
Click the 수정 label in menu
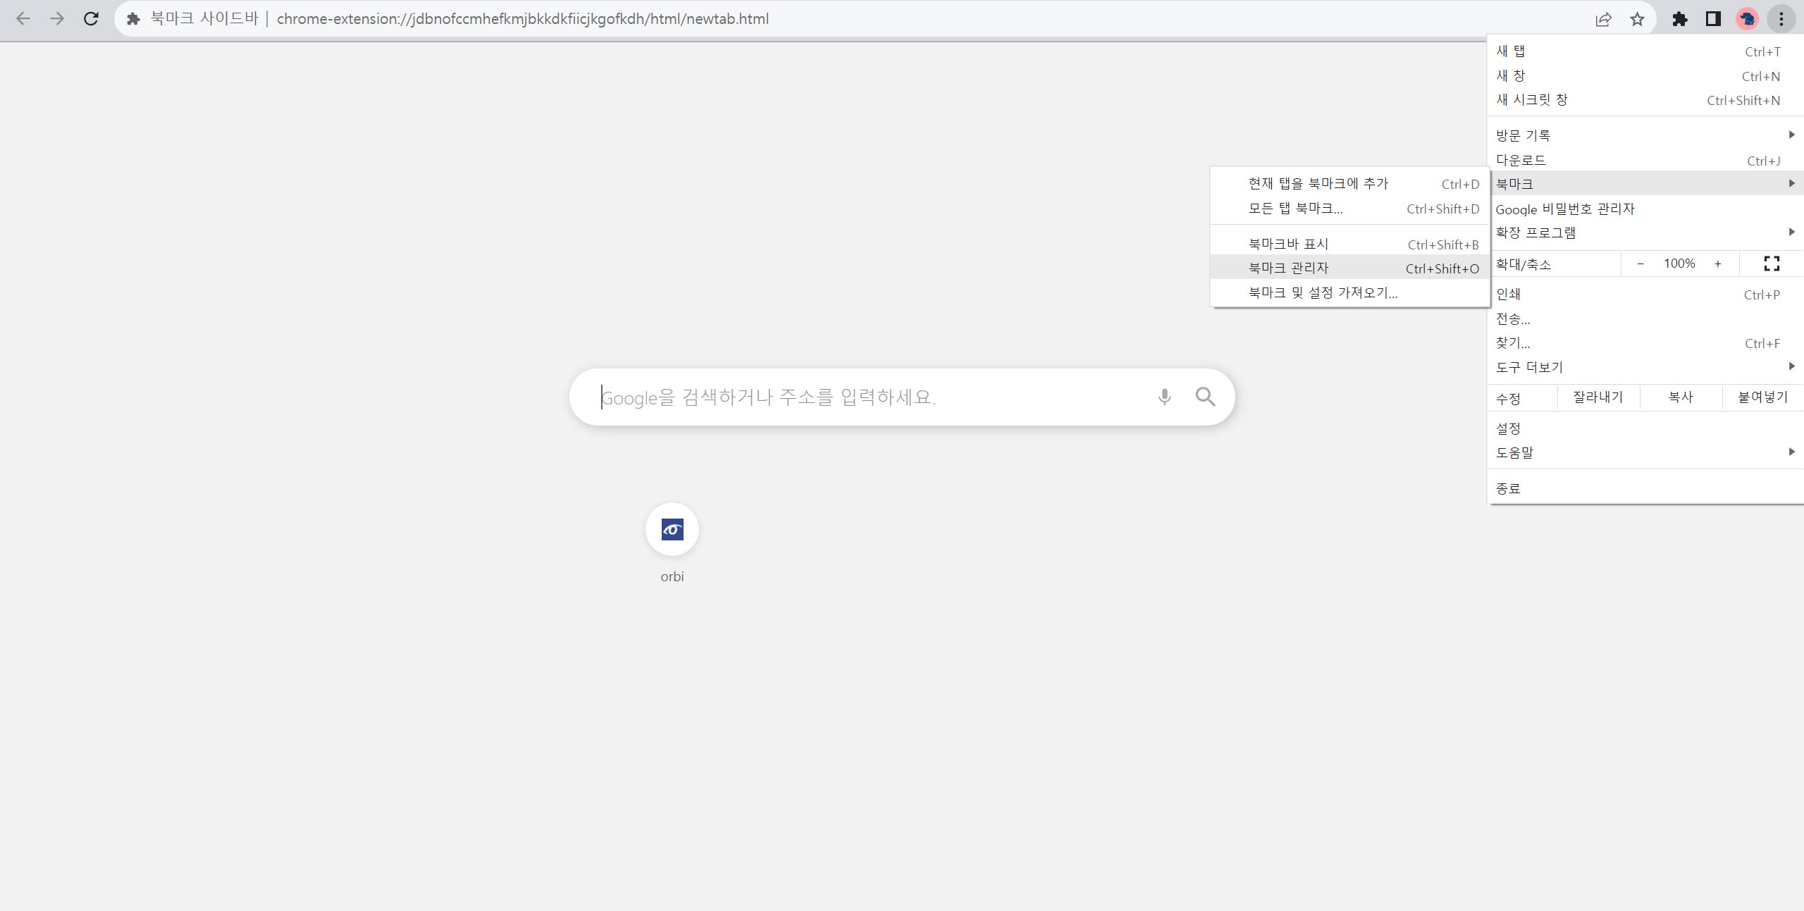[x=1509, y=399]
